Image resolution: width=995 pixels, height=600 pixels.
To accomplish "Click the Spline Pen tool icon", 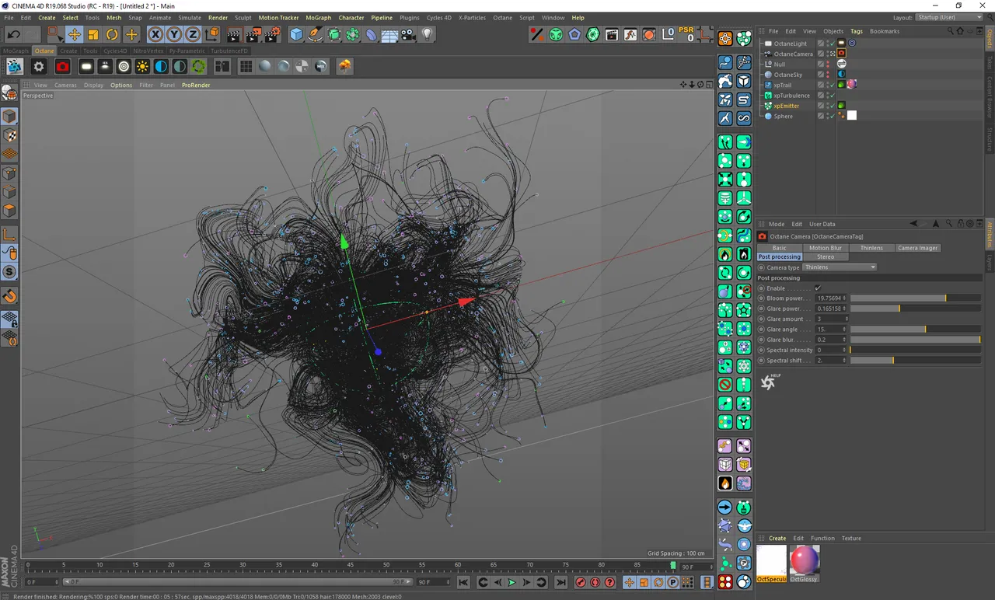I will (315, 34).
